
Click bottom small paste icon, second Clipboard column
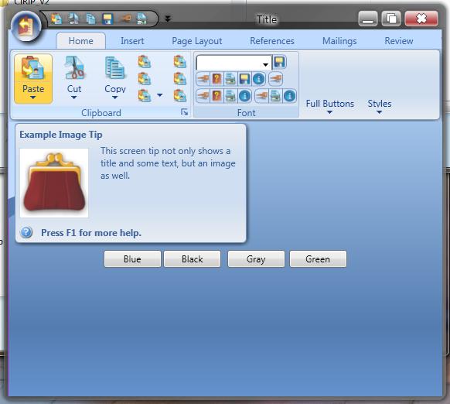click(x=180, y=96)
